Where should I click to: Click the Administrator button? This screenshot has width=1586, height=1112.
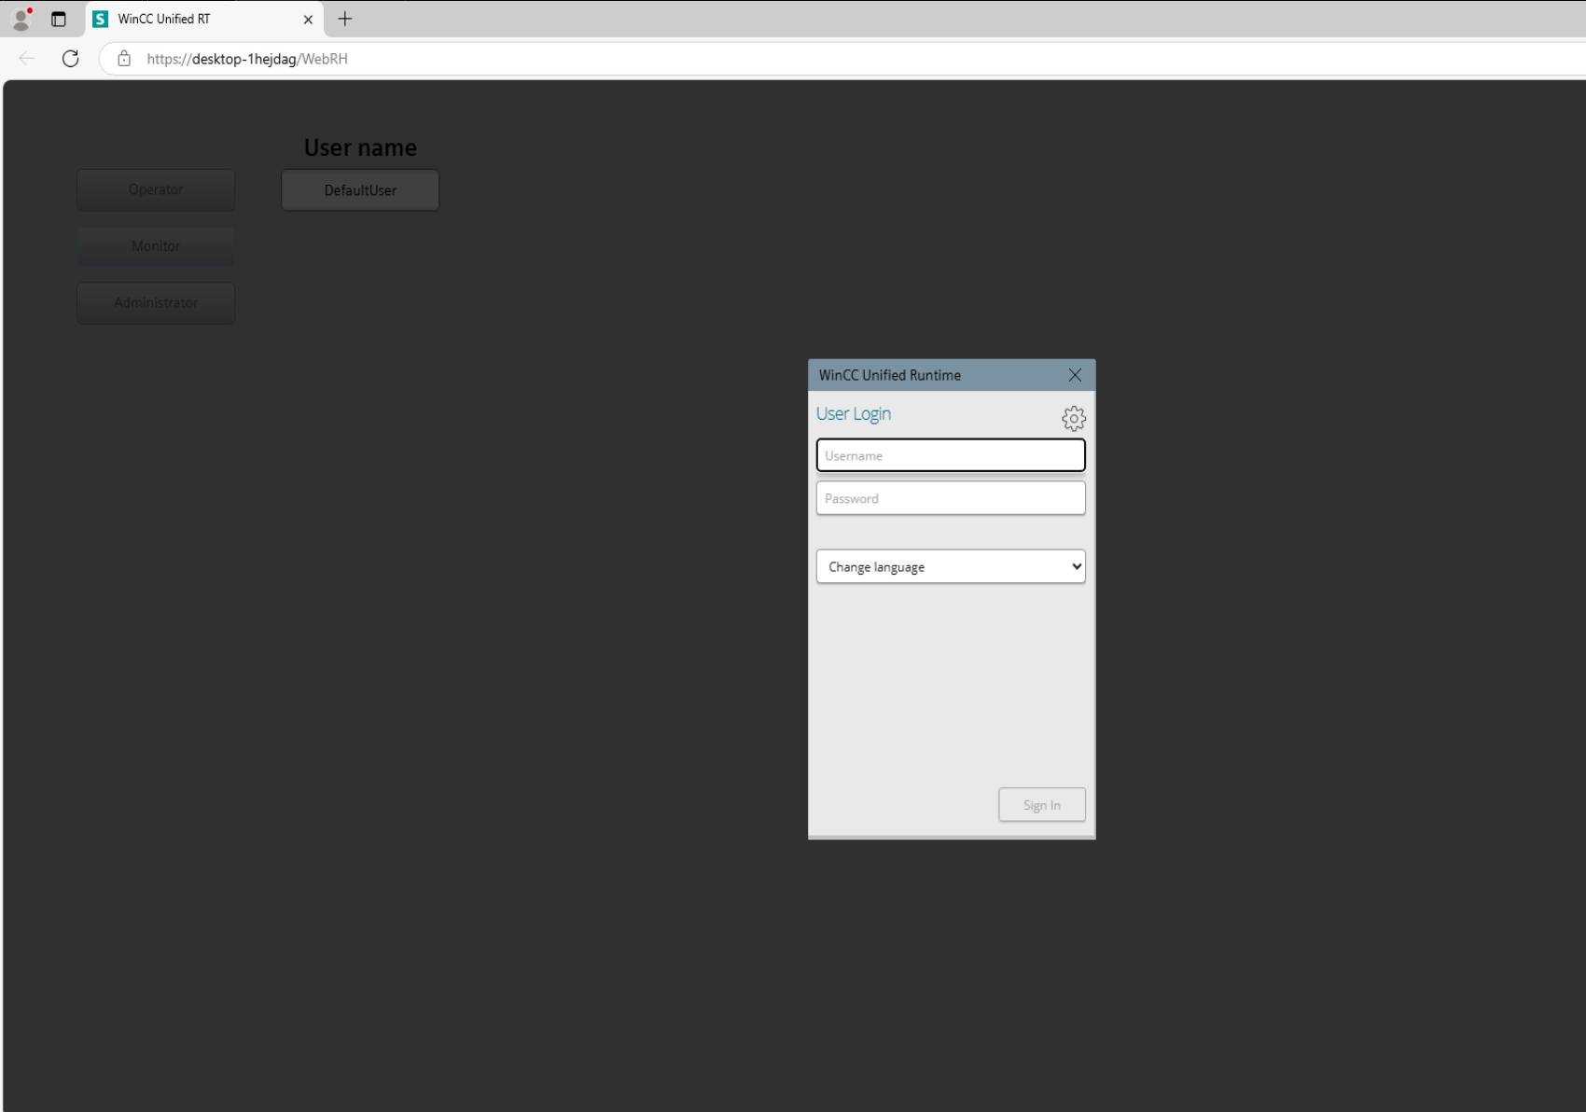[x=156, y=303]
